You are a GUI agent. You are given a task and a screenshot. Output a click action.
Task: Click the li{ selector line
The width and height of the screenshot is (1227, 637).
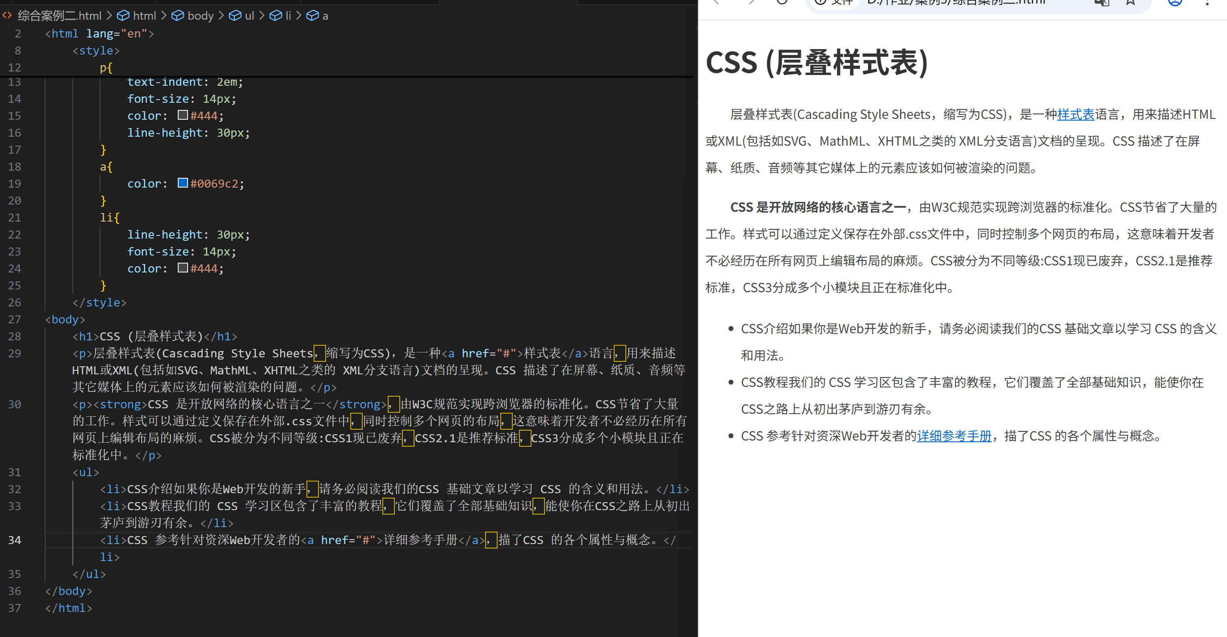(x=109, y=218)
